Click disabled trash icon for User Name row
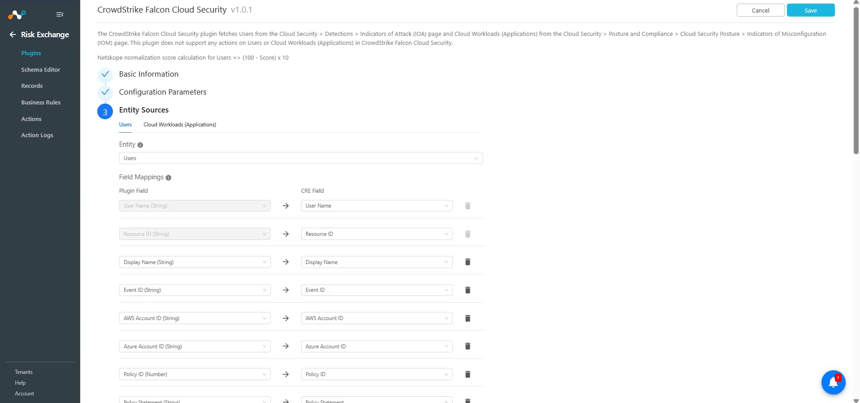860x403 pixels. pos(467,206)
